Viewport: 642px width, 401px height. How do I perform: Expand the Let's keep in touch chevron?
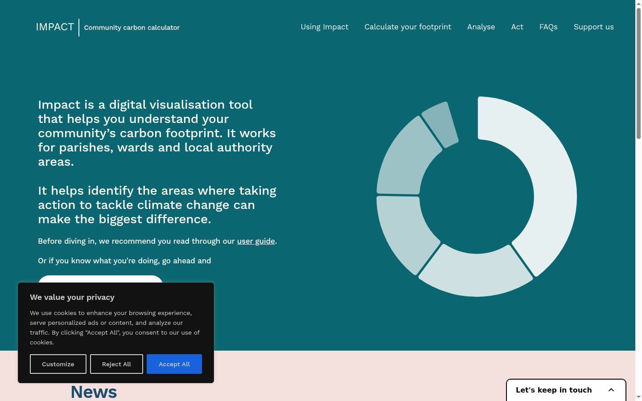[611, 390]
